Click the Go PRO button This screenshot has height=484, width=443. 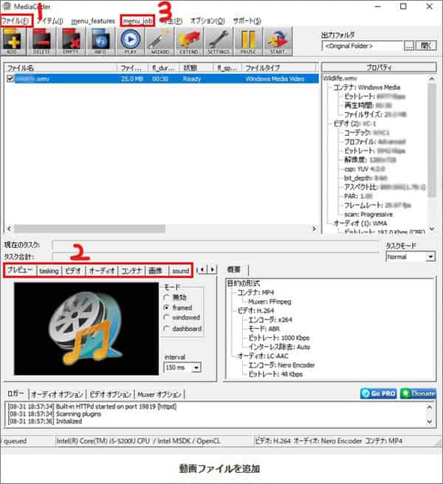[x=379, y=393]
